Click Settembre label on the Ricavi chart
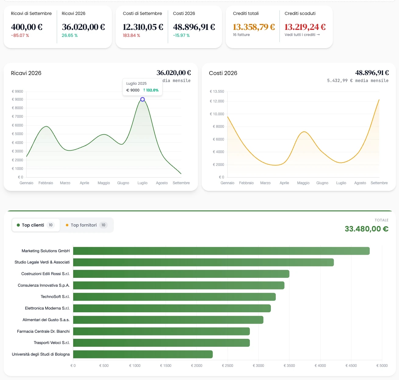The width and height of the screenshot is (399, 380). (181, 183)
